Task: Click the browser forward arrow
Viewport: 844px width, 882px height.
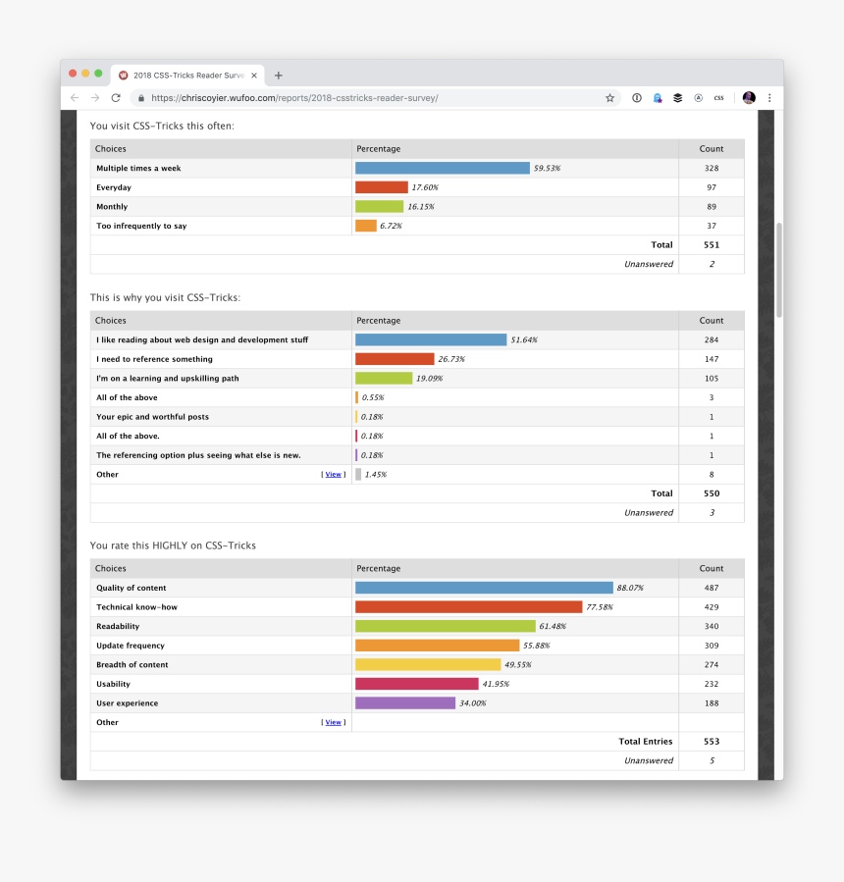Action: [95, 98]
